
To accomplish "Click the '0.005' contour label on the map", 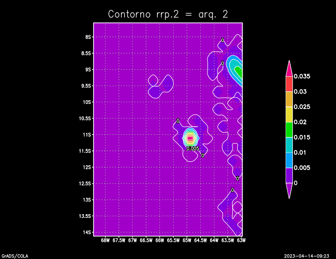I will pyautogui.click(x=193, y=148).
